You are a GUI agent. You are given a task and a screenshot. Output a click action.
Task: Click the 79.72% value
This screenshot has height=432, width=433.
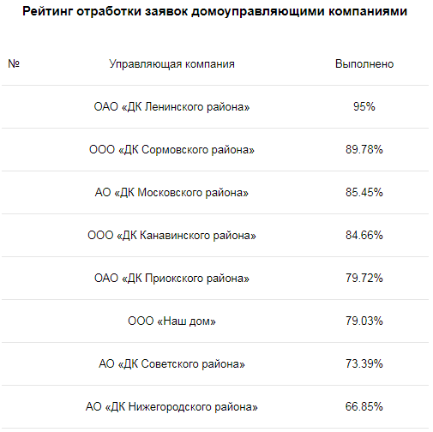(x=364, y=278)
